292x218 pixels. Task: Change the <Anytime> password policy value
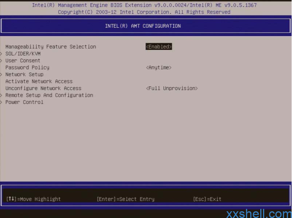pyautogui.click(x=159, y=67)
